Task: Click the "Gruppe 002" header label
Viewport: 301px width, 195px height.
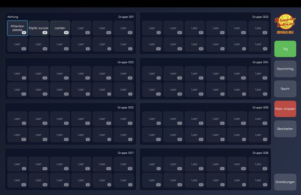Action: pos(260,17)
